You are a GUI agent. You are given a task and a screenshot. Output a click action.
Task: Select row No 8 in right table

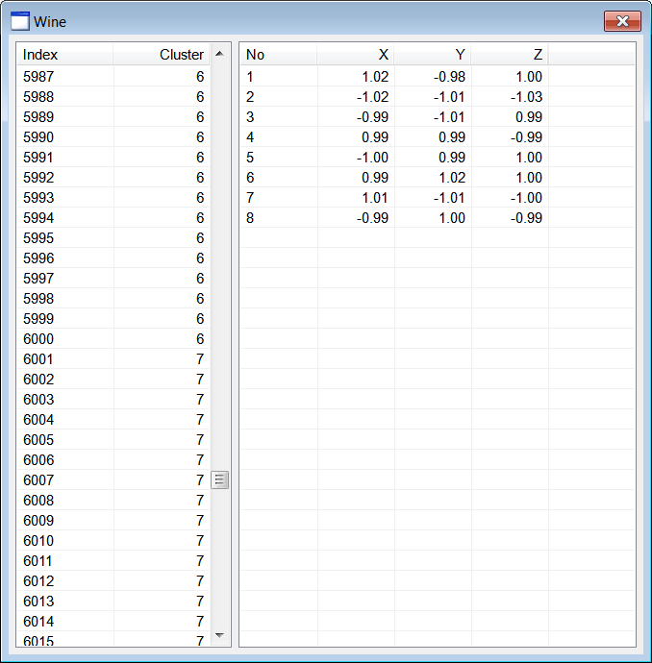438,218
